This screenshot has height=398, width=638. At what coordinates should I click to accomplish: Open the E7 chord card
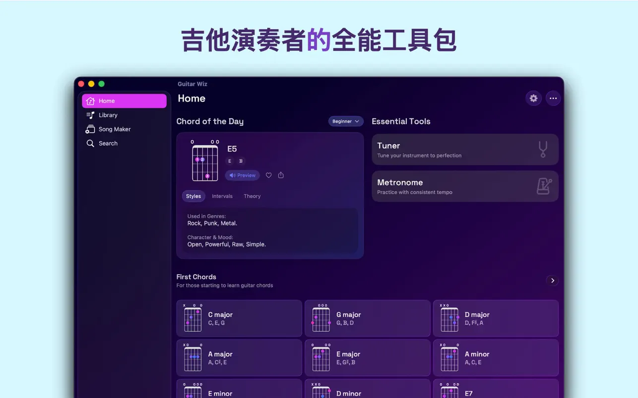click(x=496, y=389)
